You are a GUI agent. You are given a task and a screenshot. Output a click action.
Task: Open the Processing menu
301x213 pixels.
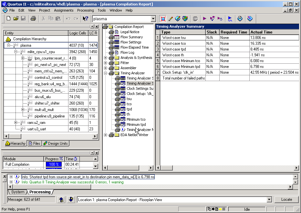coord(86,10)
